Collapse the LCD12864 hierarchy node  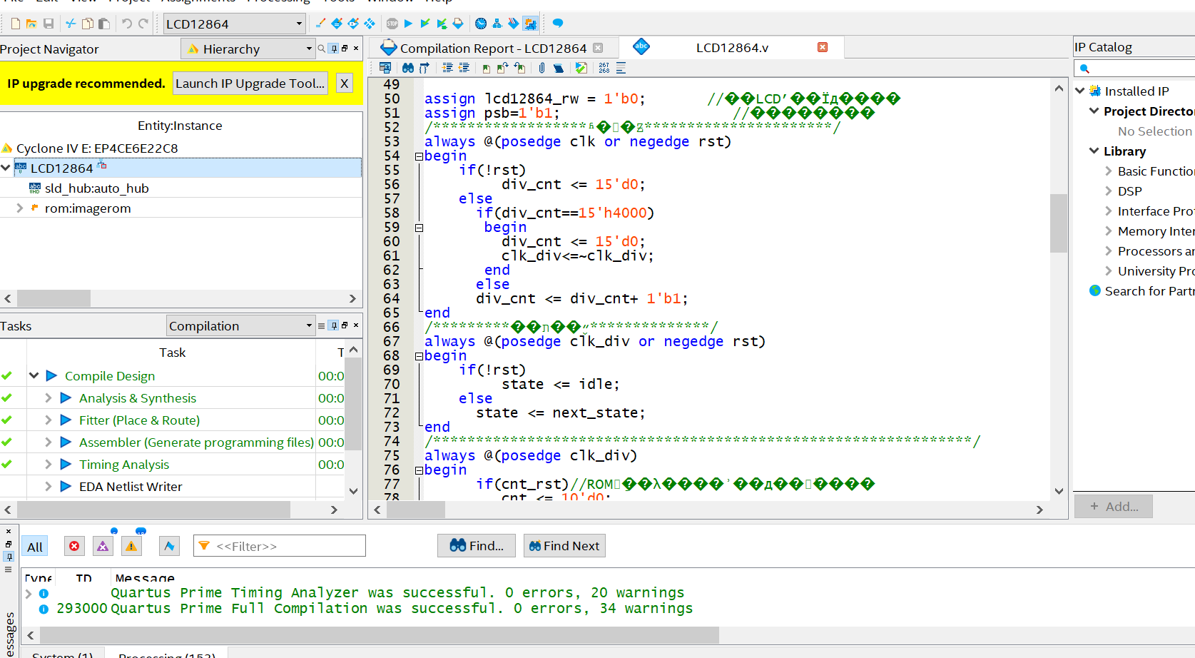point(6,168)
